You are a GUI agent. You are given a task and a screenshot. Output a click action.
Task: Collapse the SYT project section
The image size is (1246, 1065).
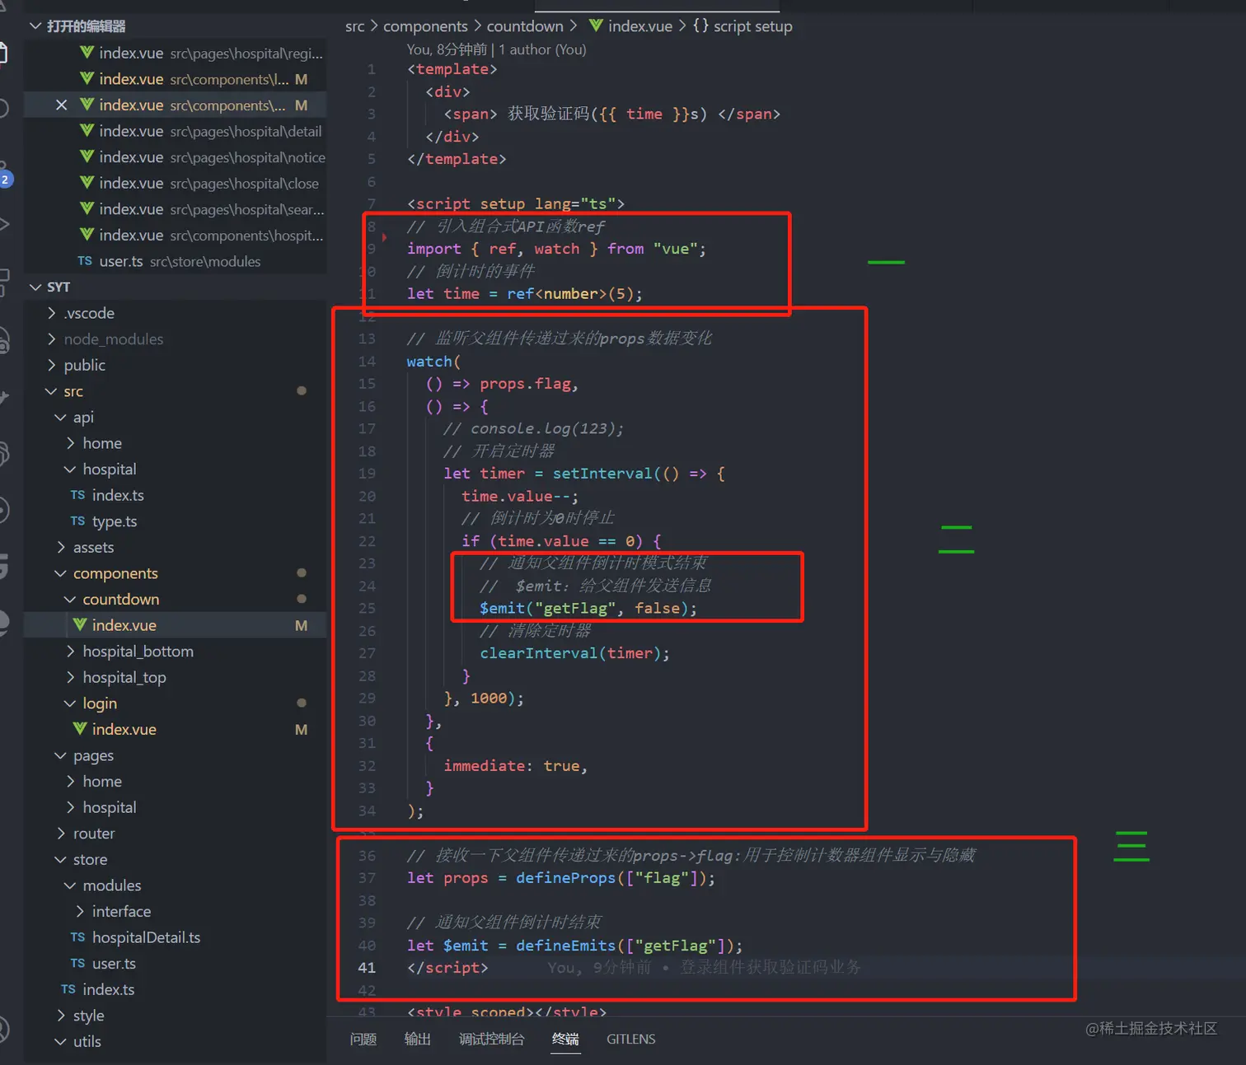(x=35, y=287)
